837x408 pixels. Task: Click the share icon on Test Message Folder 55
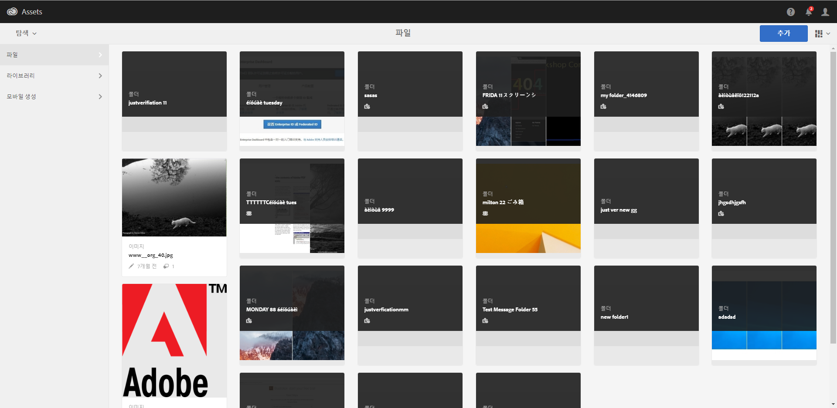(x=485, y=320)
